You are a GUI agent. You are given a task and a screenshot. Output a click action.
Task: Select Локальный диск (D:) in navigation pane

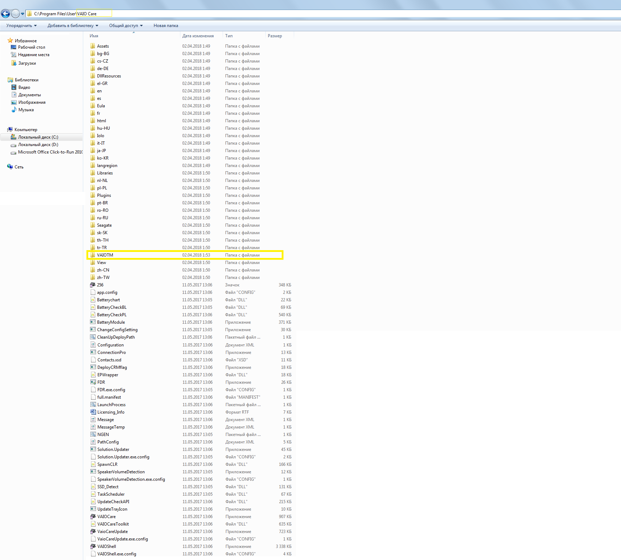click(x=38, y=145)
